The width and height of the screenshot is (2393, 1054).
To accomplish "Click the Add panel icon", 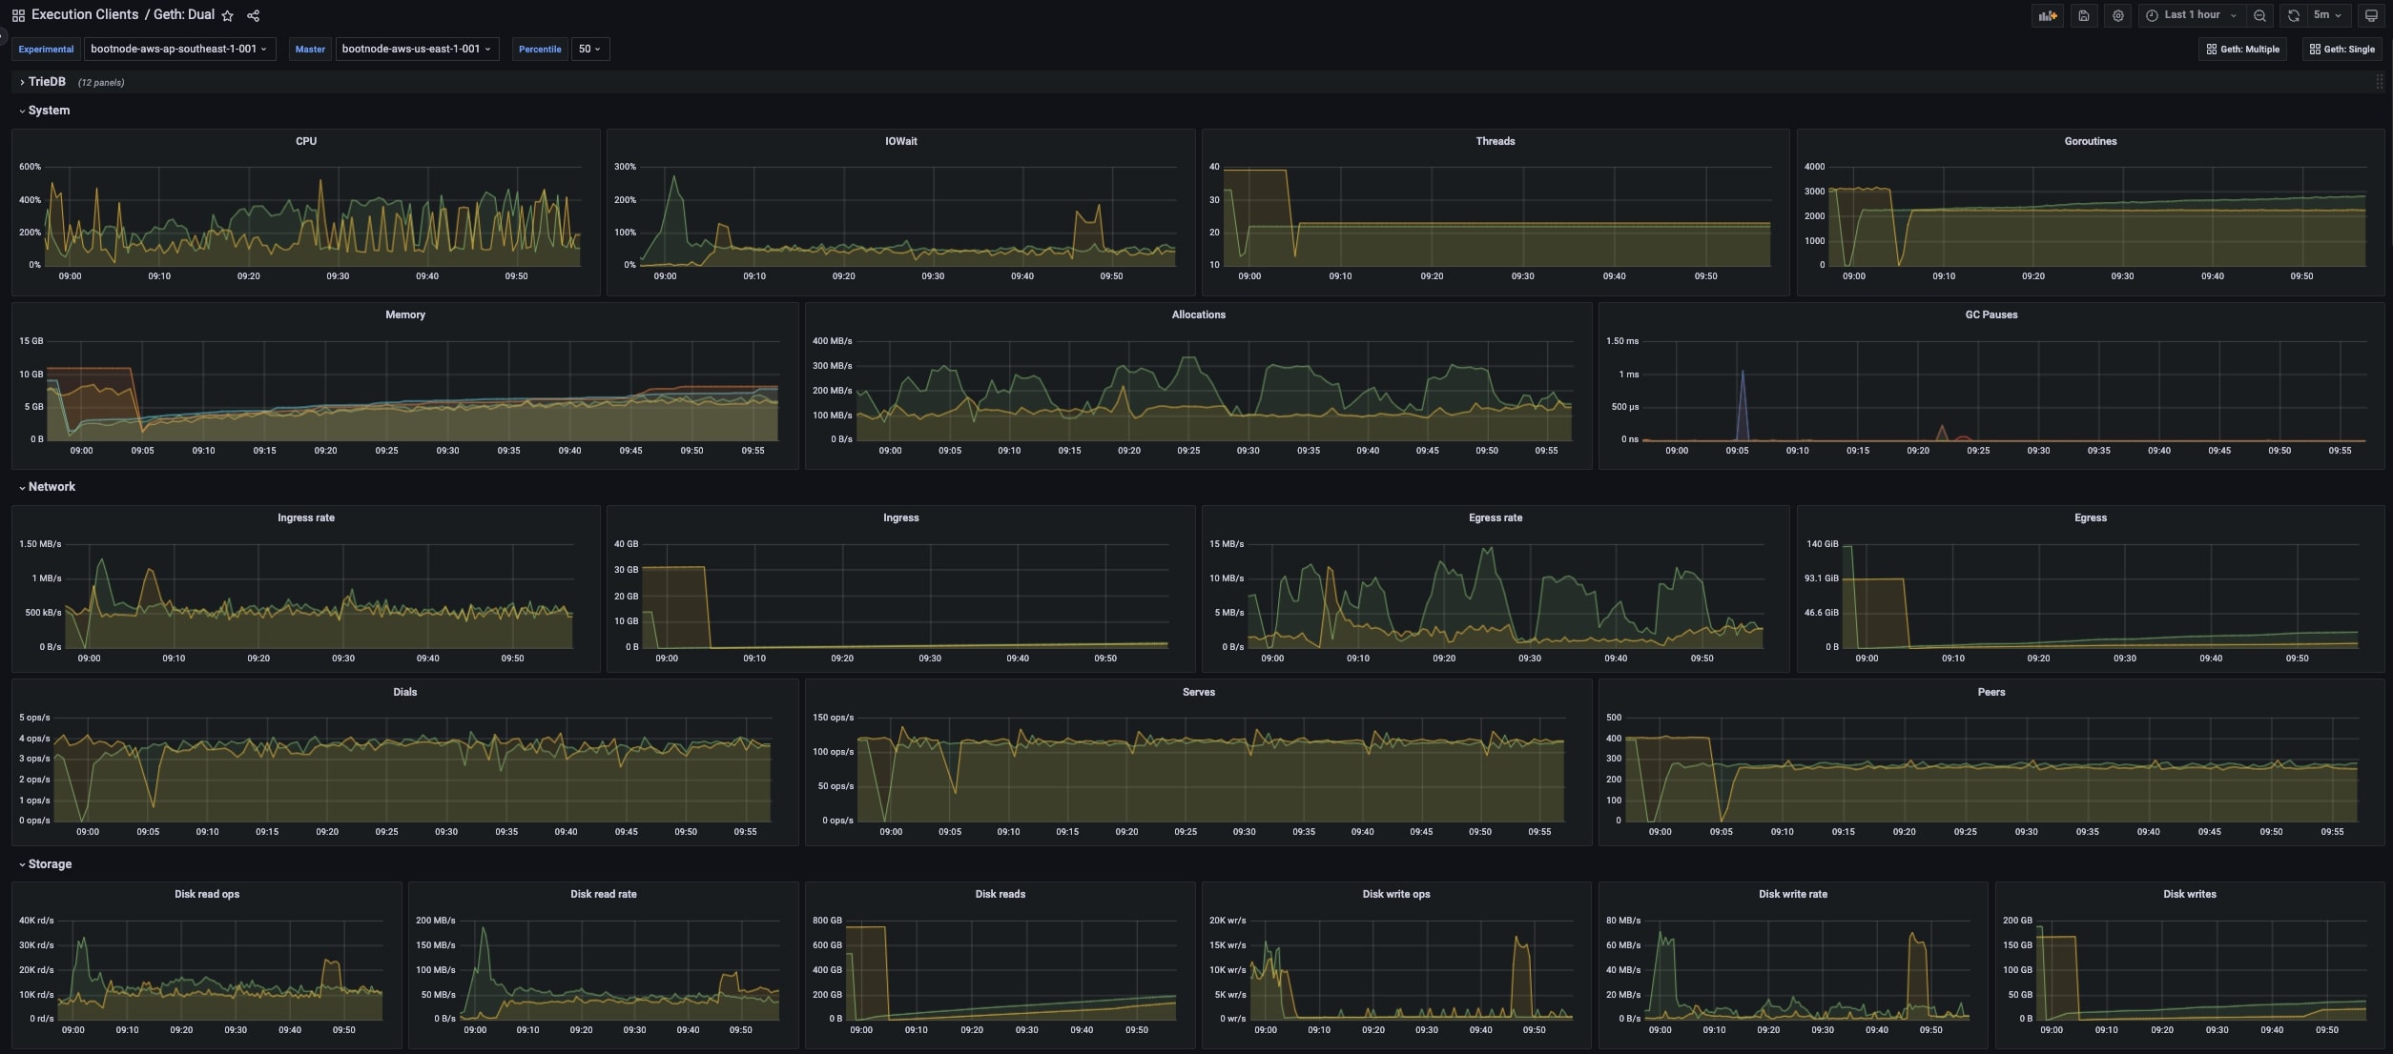I will coord(2047,15).
